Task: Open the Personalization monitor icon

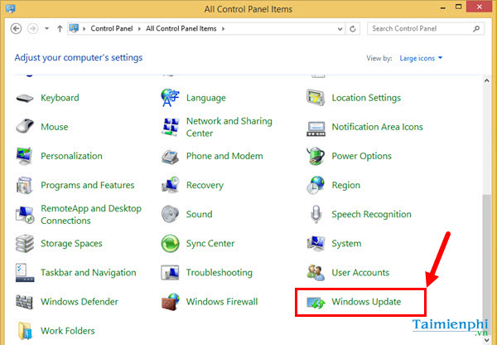Action: [x=25, y=156]
